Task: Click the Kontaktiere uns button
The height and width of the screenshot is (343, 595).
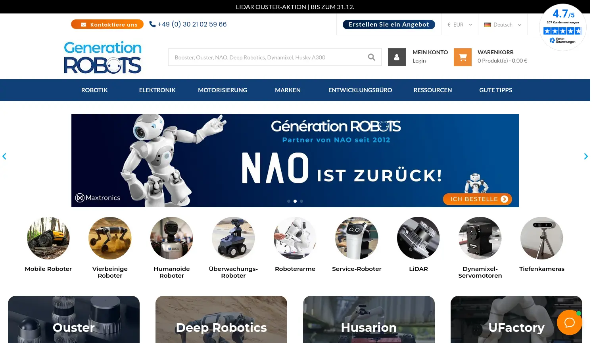Action: 107,24
